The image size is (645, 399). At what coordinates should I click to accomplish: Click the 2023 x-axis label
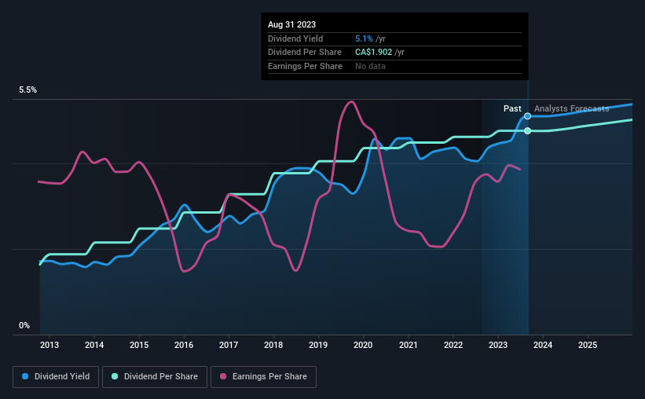point(498,345)
